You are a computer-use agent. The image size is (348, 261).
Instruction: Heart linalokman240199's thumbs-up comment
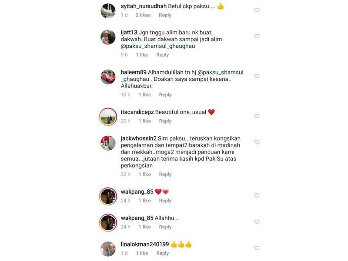tap(257, 248)
